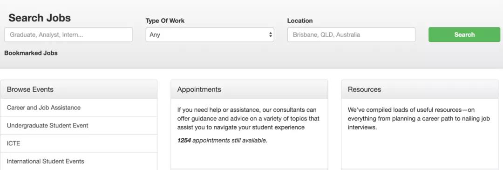Viewport: 503px width, 170px height.
Task: Click the Type Of Work dropdown arrows
Action: coord(271,34)
